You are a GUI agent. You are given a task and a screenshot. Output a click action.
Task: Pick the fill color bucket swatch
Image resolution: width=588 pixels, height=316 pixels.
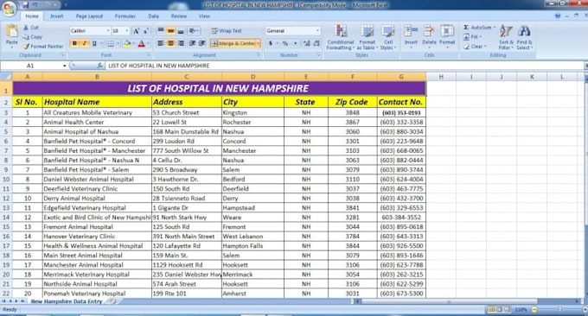(127, 44)
